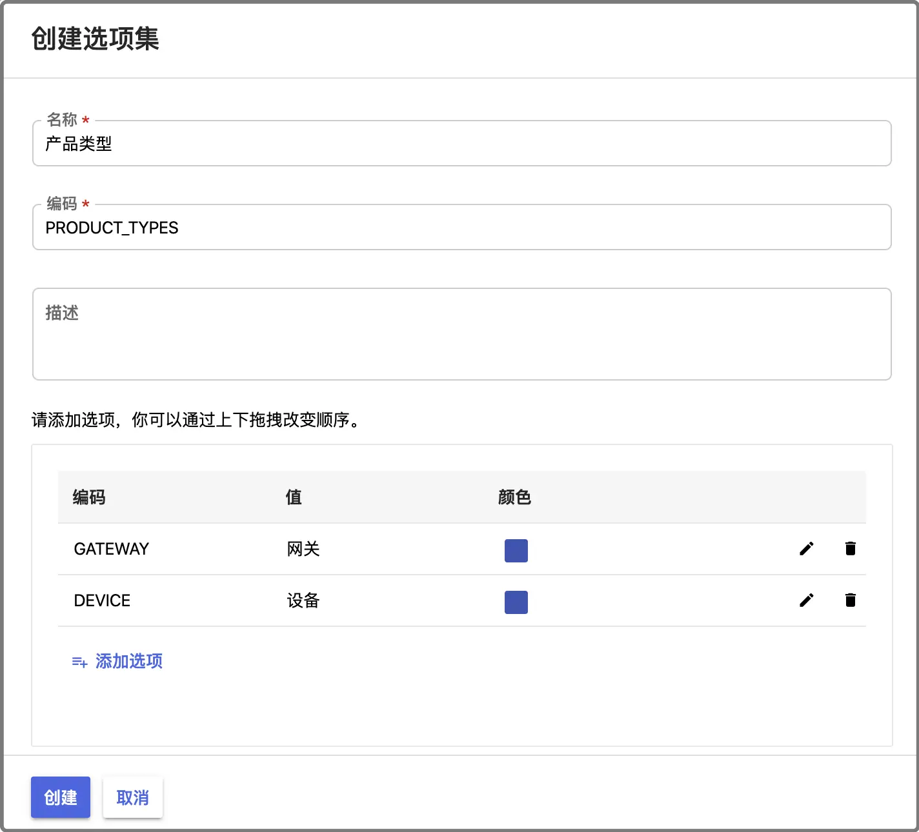The image size is (919, 832).
Task: Focus the 编码 field with PRODUCT_TYPES
Action: pyautogui.click(x=462, y=227)
